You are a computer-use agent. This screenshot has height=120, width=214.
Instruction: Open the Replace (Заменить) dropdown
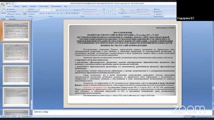158,12
